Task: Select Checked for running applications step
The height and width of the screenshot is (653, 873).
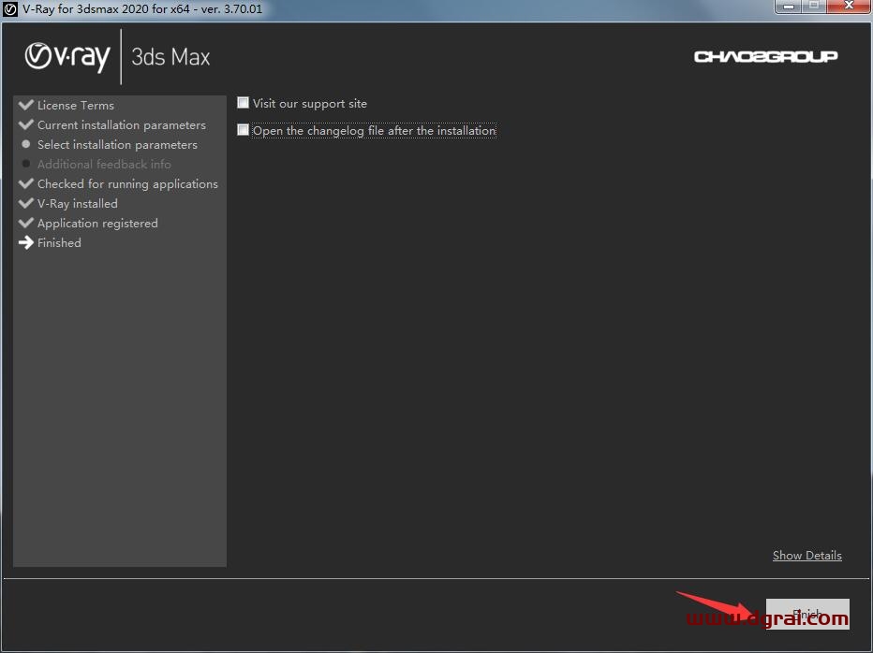Action: pyautogui.click(x=127, y=184)
